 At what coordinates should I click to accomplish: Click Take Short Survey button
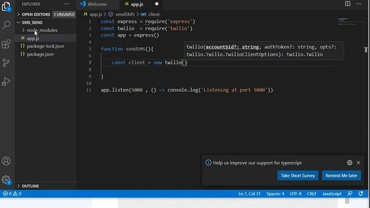click(x=298, y=176)
